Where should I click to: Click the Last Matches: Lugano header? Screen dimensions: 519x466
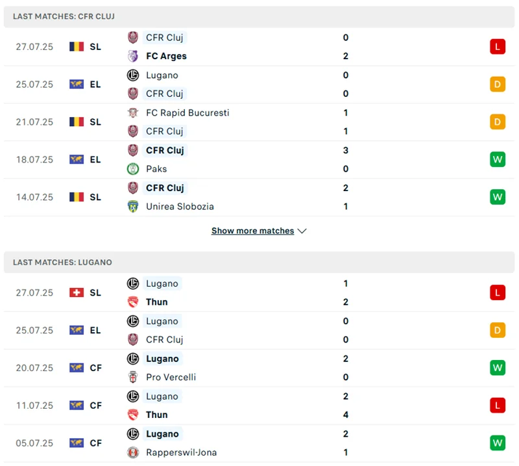[x=62, y=262]
